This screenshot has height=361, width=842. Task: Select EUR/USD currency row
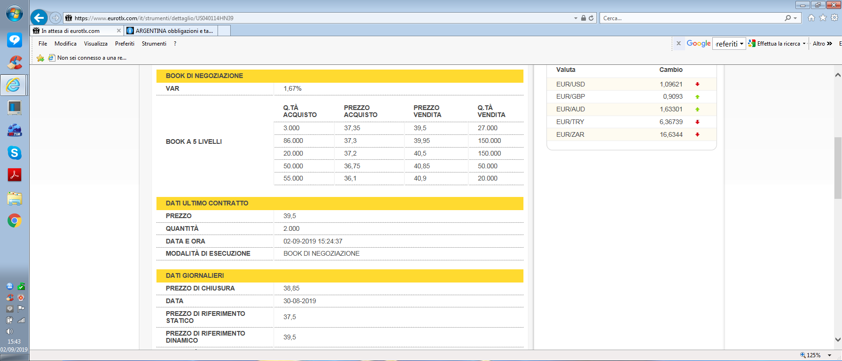[632, 84]
